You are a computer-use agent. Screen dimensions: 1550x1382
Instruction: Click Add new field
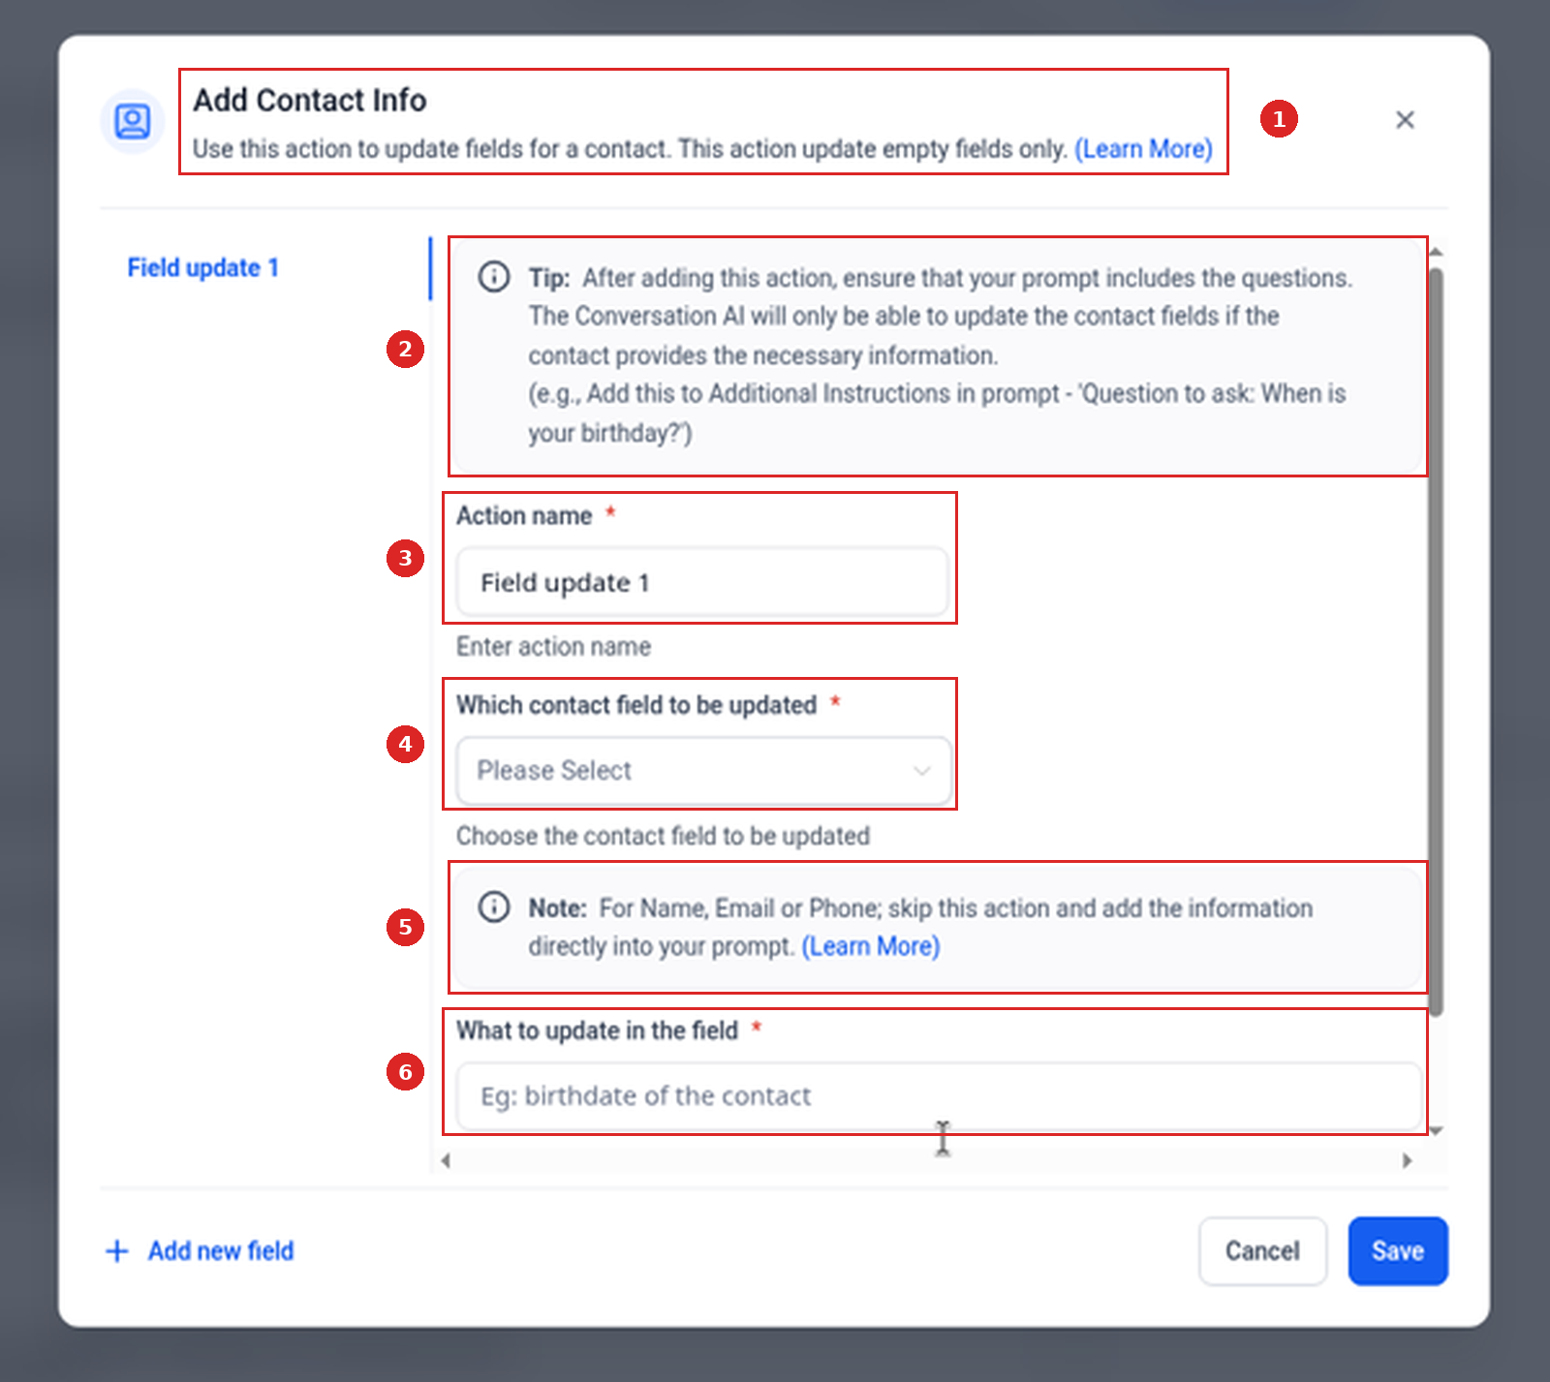pos(221,1251)
